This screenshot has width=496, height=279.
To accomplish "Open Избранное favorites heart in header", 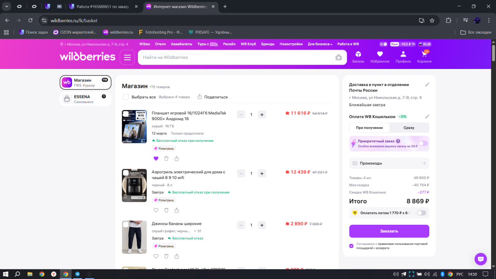I will (380, 57).
